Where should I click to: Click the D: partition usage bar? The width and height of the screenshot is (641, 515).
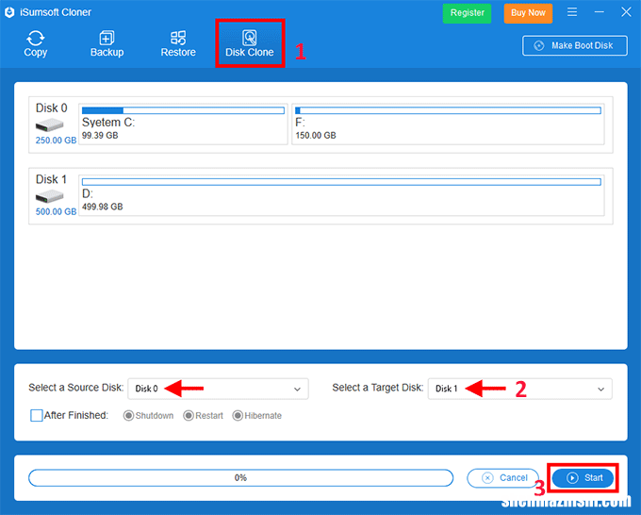click(341, 182)
